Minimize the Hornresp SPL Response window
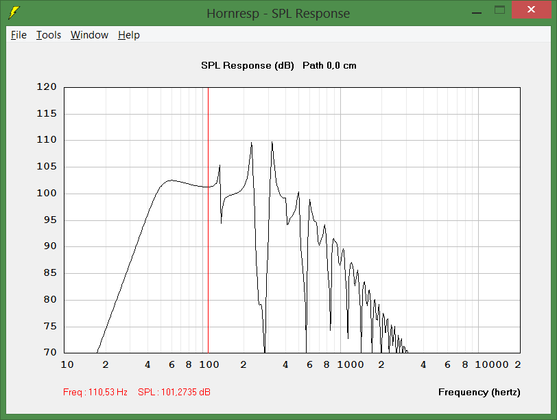Viewport: 557px width, 420px height. tap(477, 12)
